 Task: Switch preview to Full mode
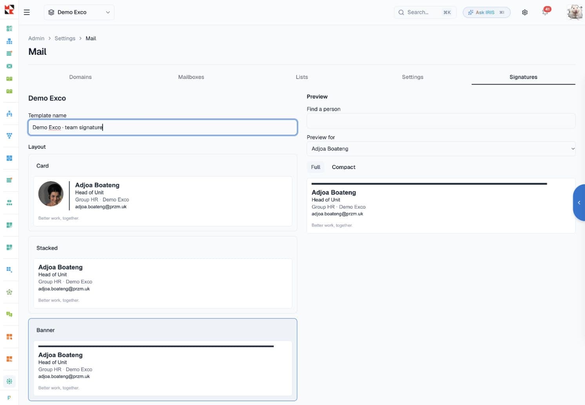pyautogui.click(x=316, y=167)
